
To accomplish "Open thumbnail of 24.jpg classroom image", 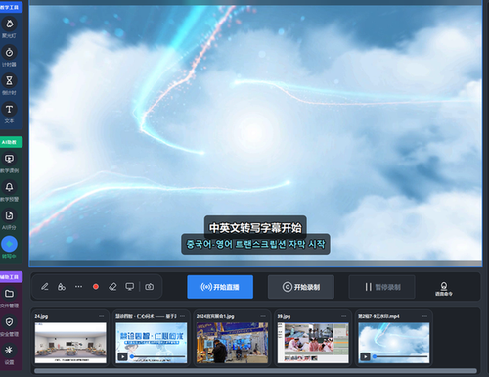I will click(x=70, y=343).
